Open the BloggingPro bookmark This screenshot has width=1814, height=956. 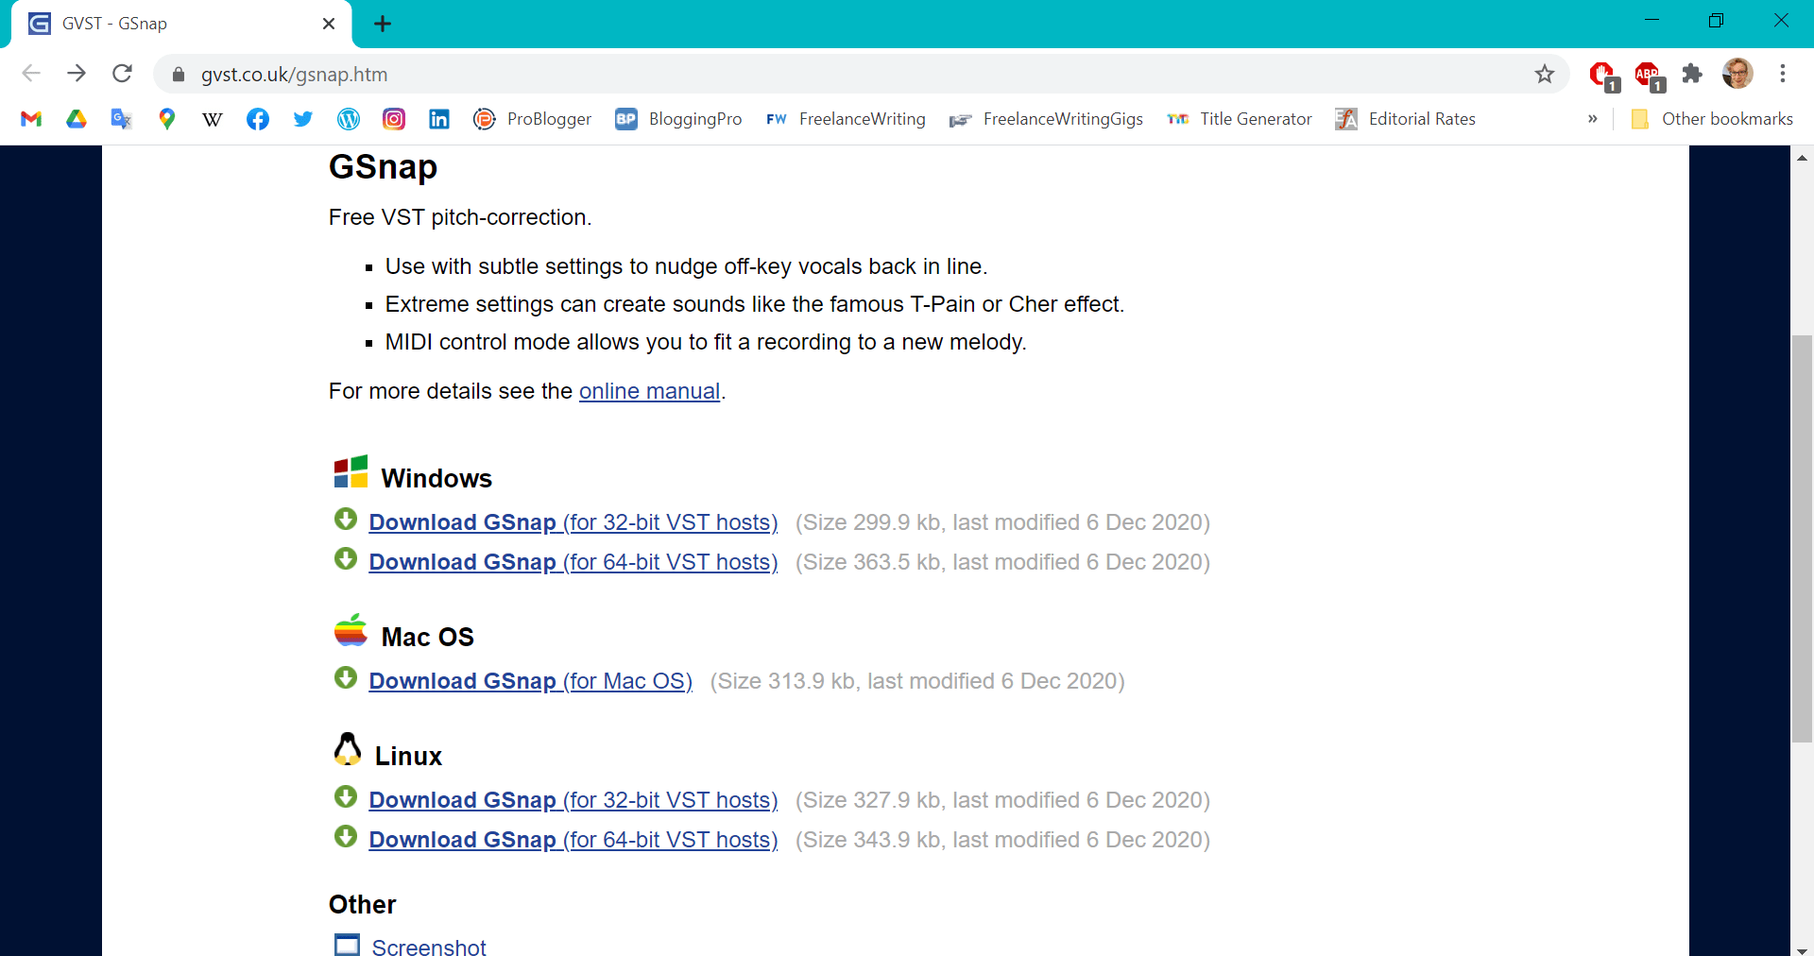pos(678,119)
